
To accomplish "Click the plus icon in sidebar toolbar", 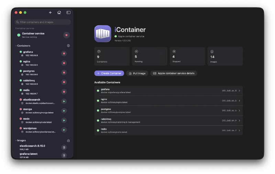I will [50, 12].
